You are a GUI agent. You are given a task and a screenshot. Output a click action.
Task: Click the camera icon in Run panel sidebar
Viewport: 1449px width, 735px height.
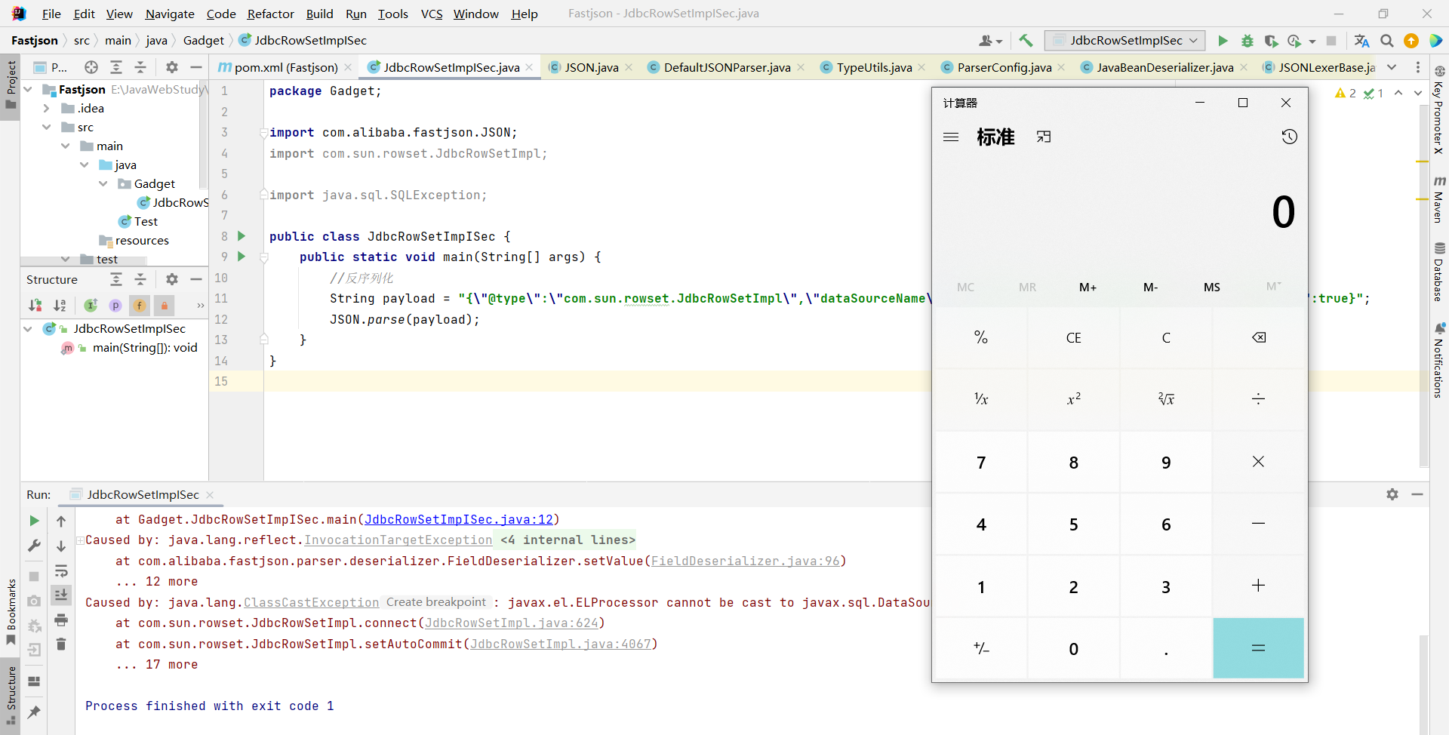(34, 601)
